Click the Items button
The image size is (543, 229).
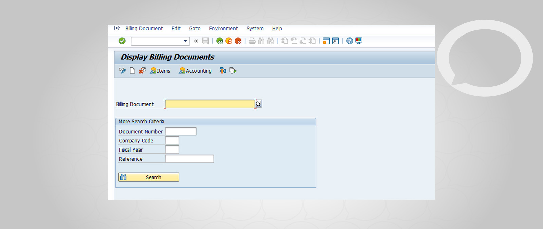(x=160, y=71)
